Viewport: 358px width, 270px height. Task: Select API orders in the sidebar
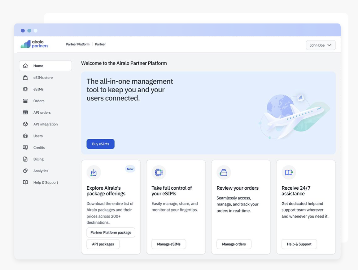tap(42, 113)
